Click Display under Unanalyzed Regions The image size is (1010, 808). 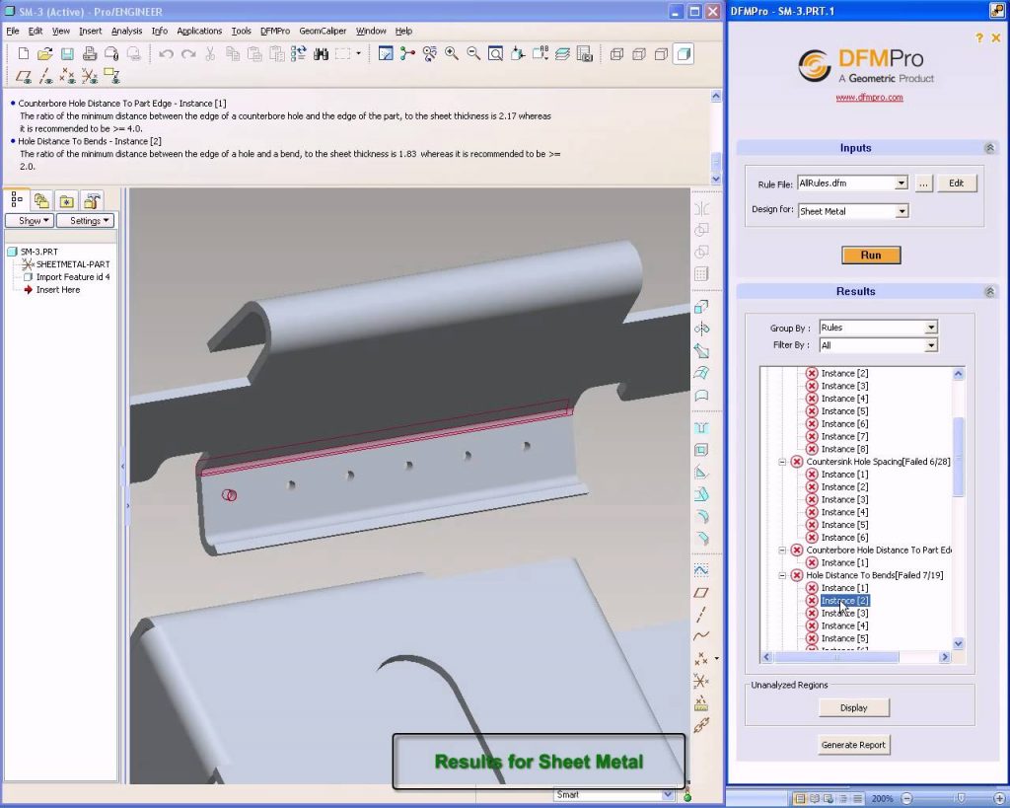[x=854, y=707]
